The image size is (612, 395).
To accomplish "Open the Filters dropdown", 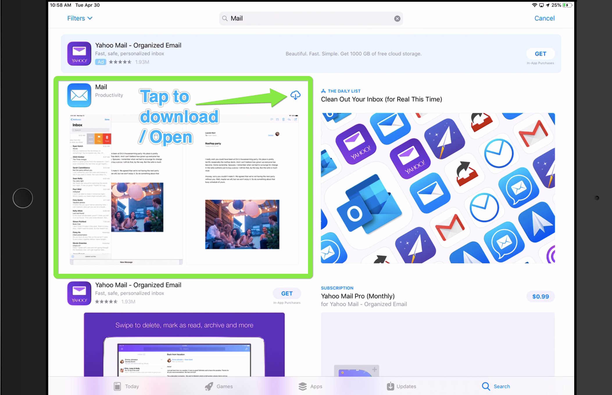I will [80, 18].
